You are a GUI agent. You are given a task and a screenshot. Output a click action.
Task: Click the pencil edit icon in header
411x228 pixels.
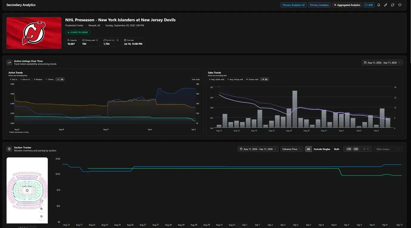pyautogui.click(x=386, y=5)
